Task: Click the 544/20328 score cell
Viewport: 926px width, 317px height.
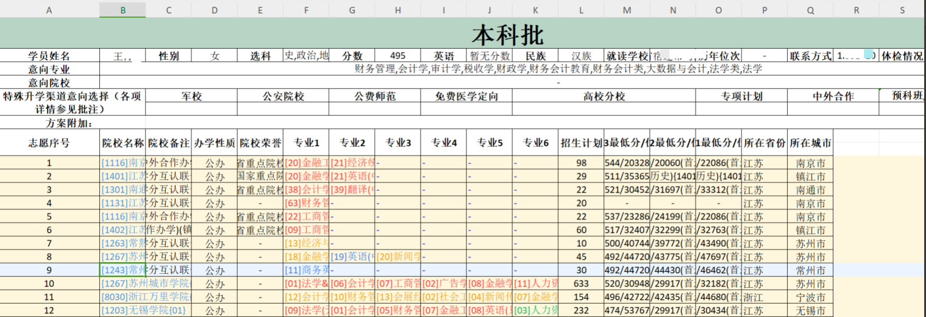Action: [x=627, y=163]
